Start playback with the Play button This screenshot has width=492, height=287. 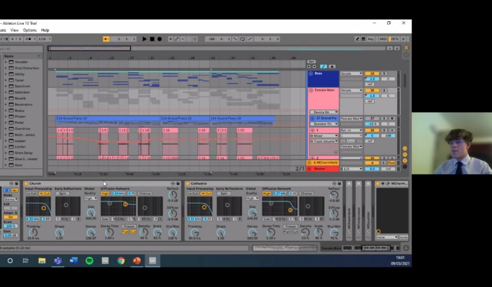pos(144,39)
